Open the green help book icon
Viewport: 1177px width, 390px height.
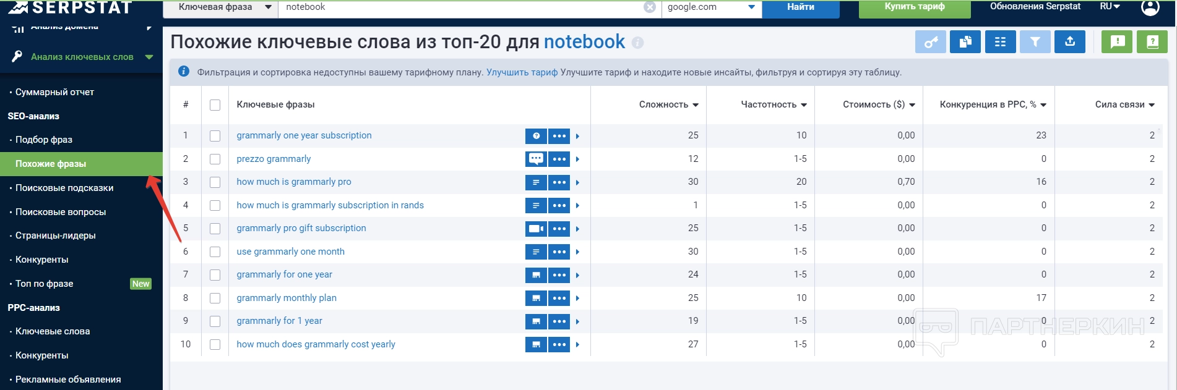1152,42
